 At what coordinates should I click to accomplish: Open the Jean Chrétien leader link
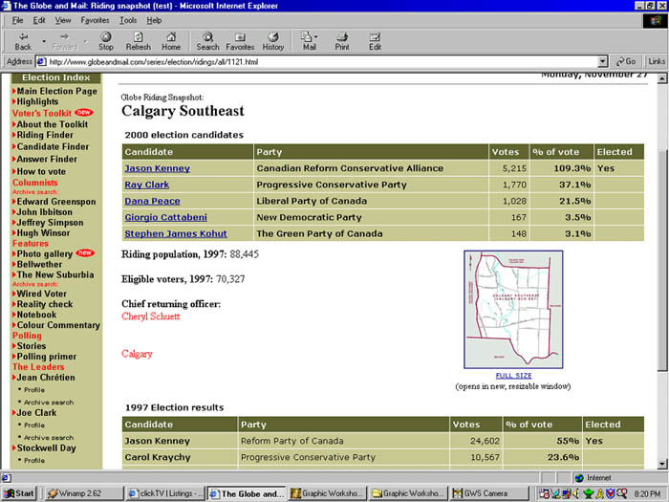(46, 378)
